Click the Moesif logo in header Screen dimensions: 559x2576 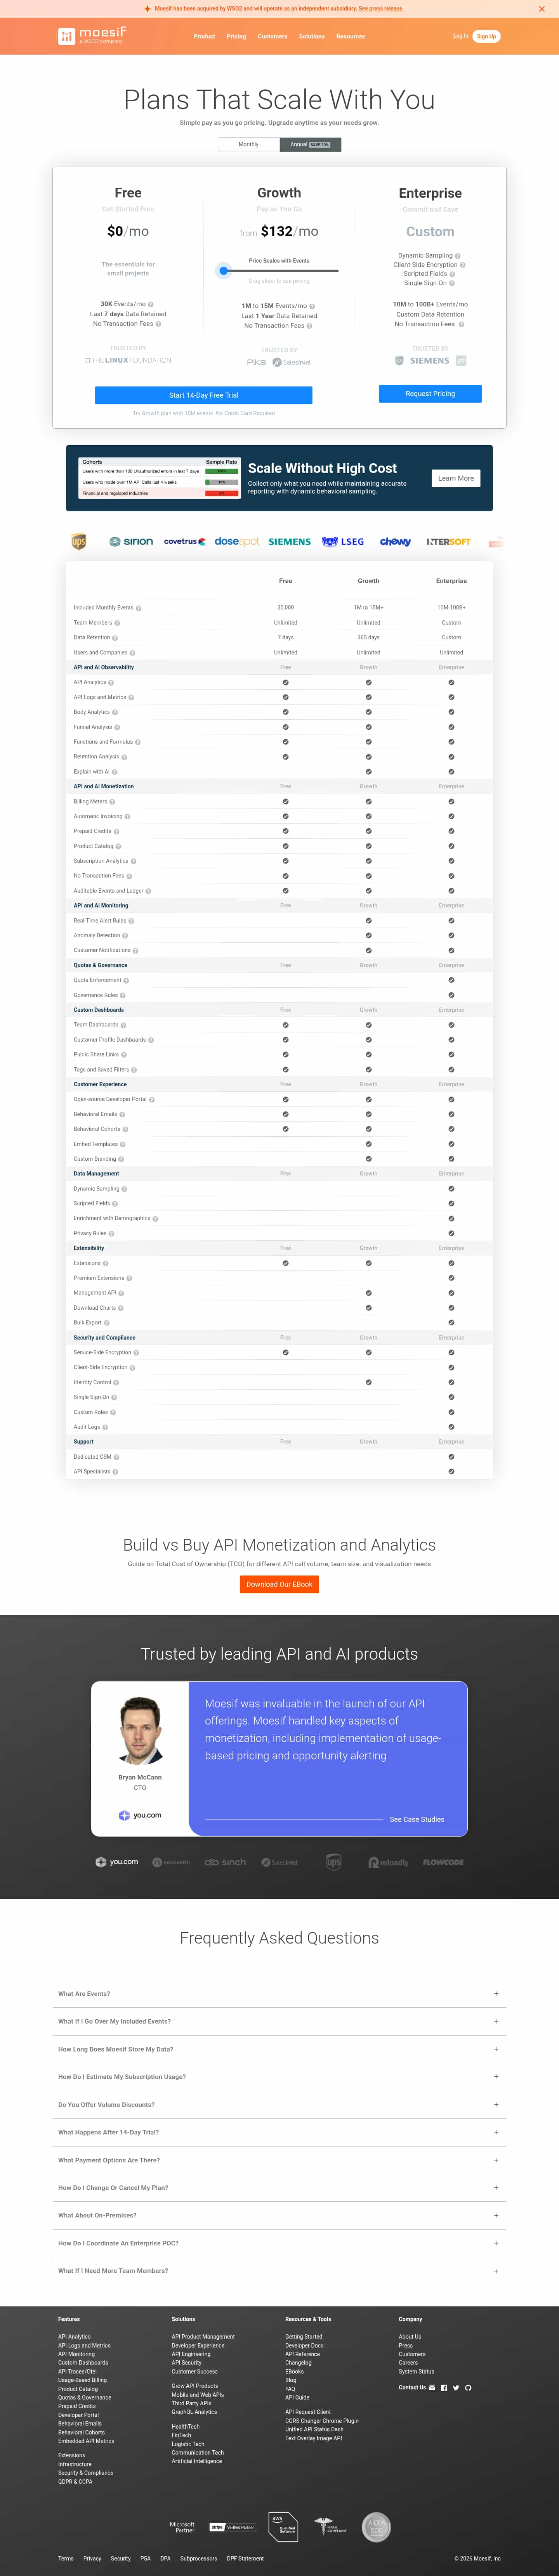pyautogui.click(x=92, y=36)
